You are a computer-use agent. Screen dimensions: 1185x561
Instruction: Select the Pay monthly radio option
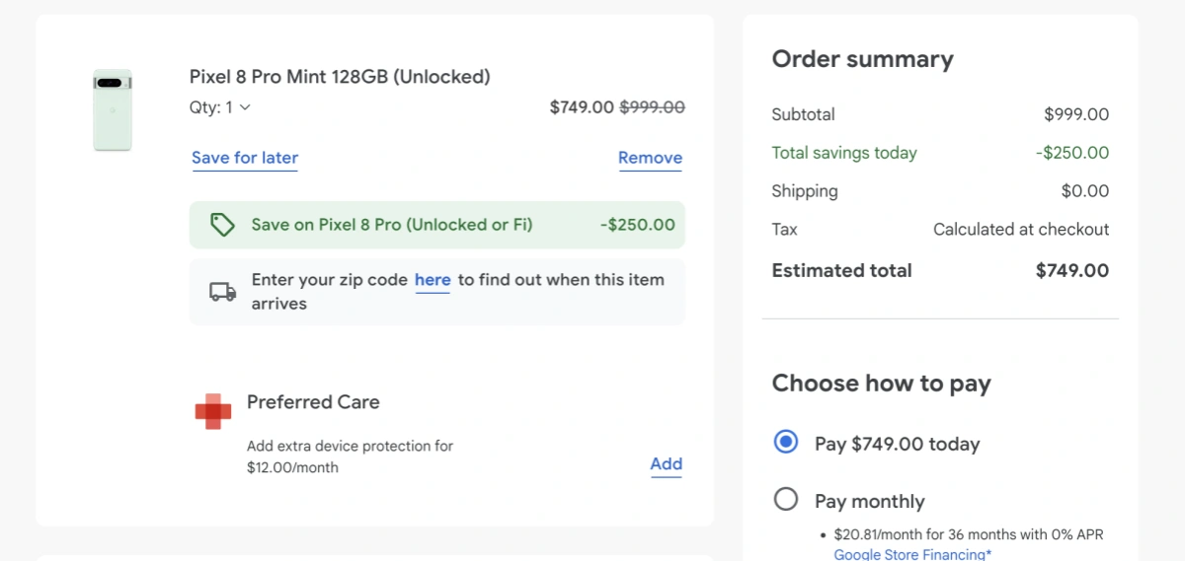pos(786,500)
